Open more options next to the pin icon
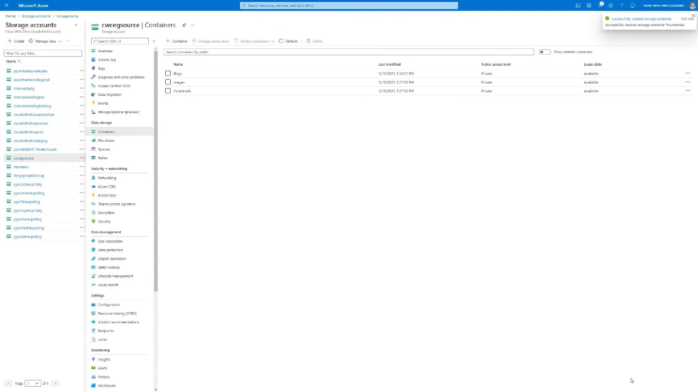698x392 pixels. (x=193, y=25)
